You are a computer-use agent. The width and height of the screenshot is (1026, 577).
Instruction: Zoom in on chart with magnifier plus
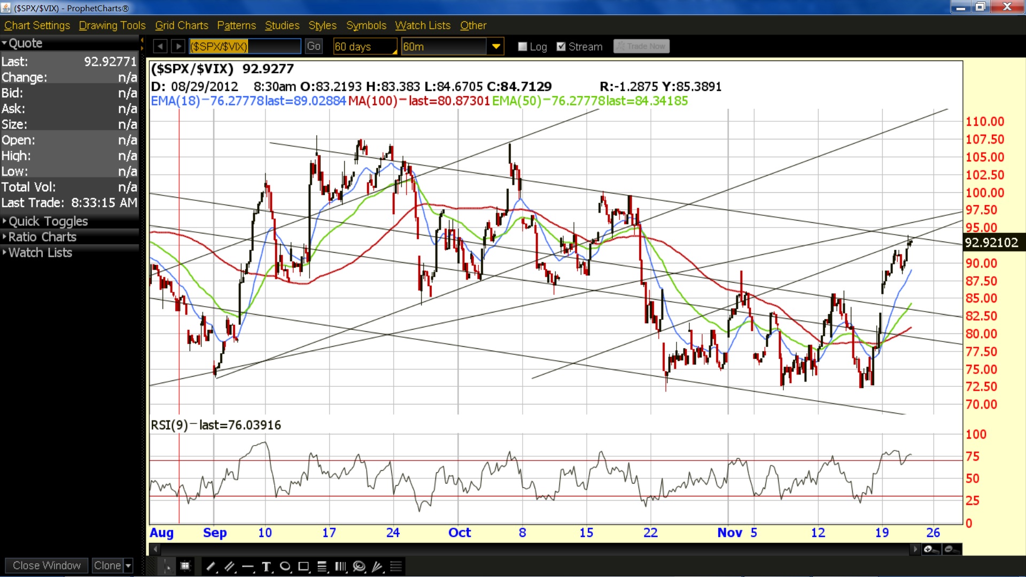(x=931, y=549)
